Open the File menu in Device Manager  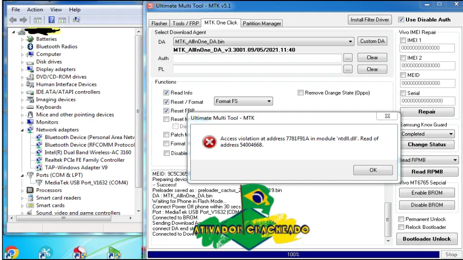pos(16,10)
